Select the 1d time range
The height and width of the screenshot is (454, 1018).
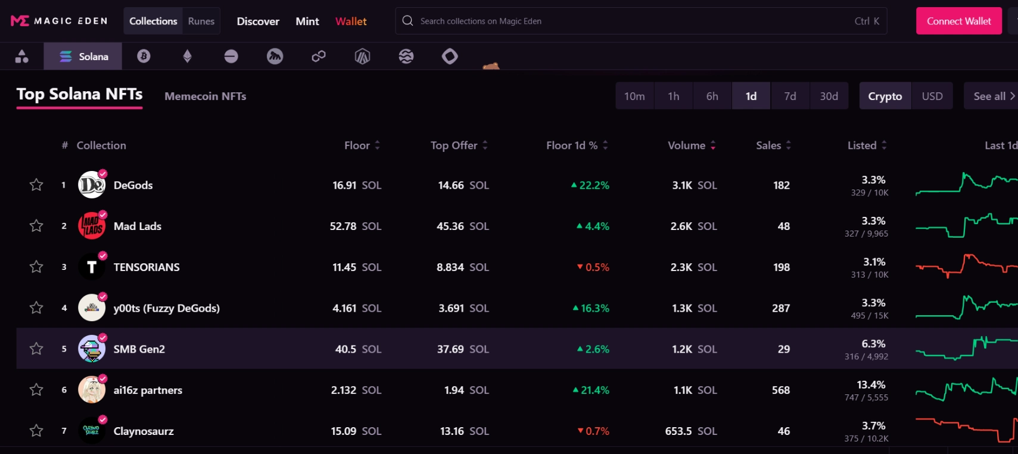point(751,96)
